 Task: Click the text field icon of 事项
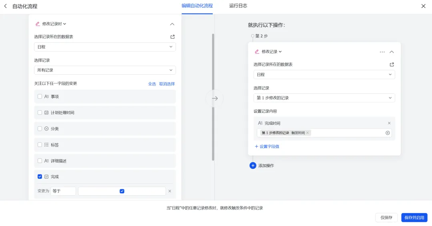(x=46, y=97)
